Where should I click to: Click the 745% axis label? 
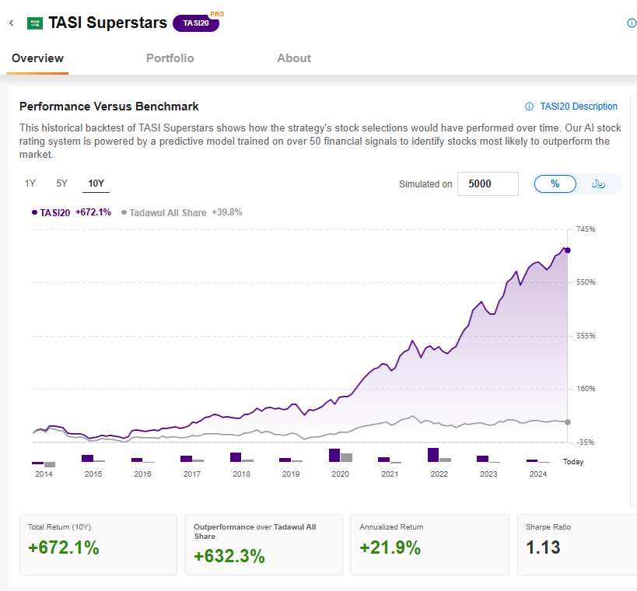point(586,229)
